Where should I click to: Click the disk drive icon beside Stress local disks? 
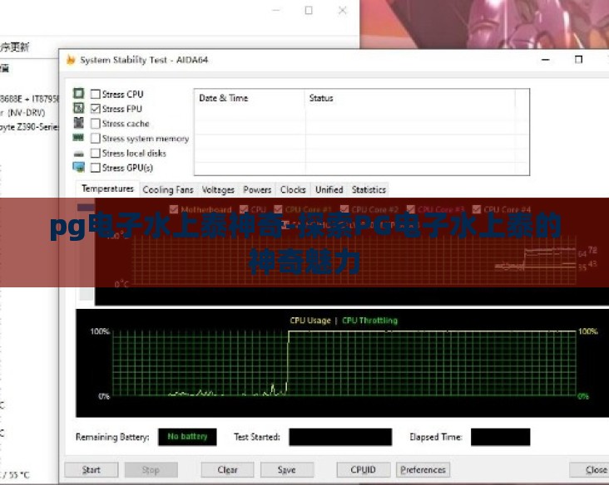pos(78,154)
